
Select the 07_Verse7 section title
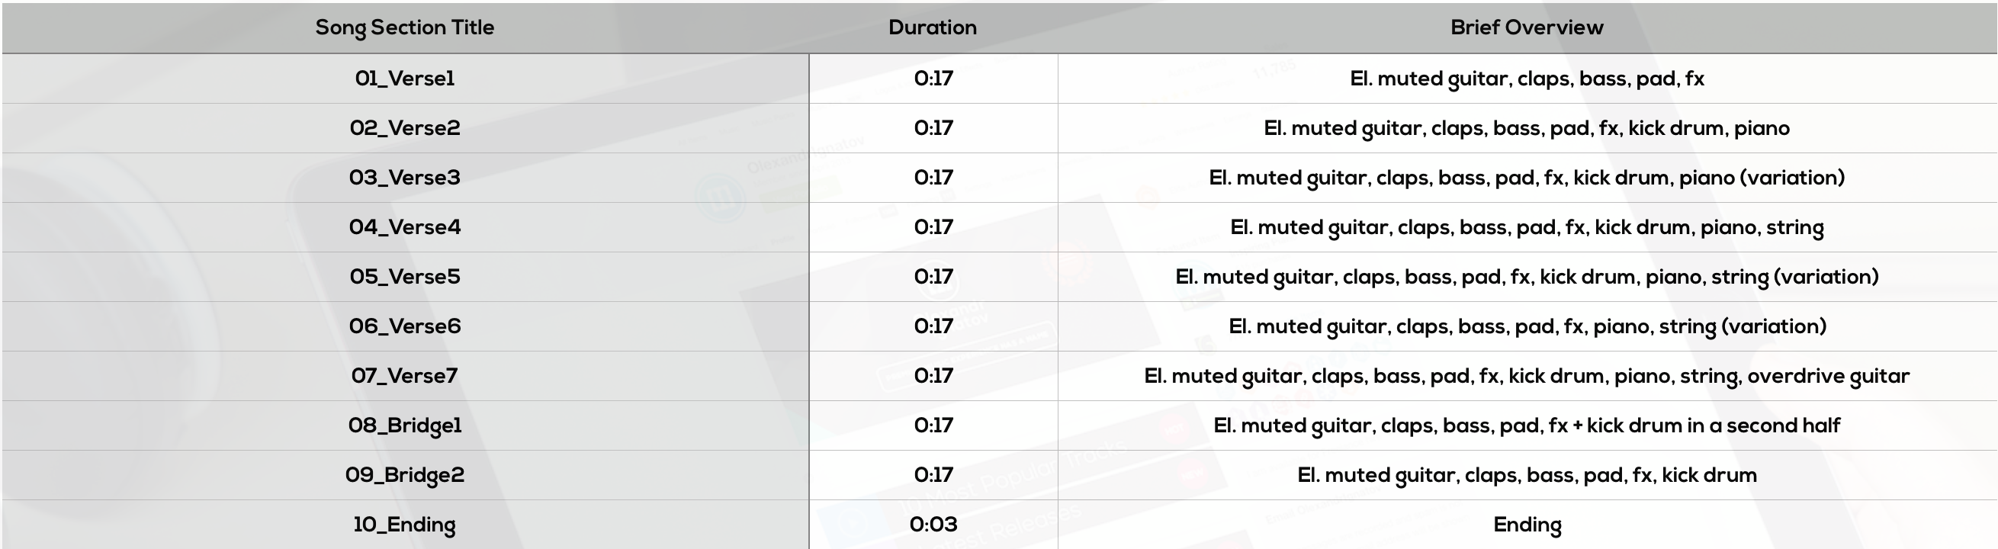click(404, 376)
